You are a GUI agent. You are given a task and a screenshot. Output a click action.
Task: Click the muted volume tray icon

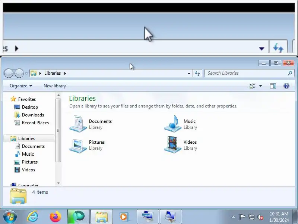pyautogui.click(x=260, y=217)
